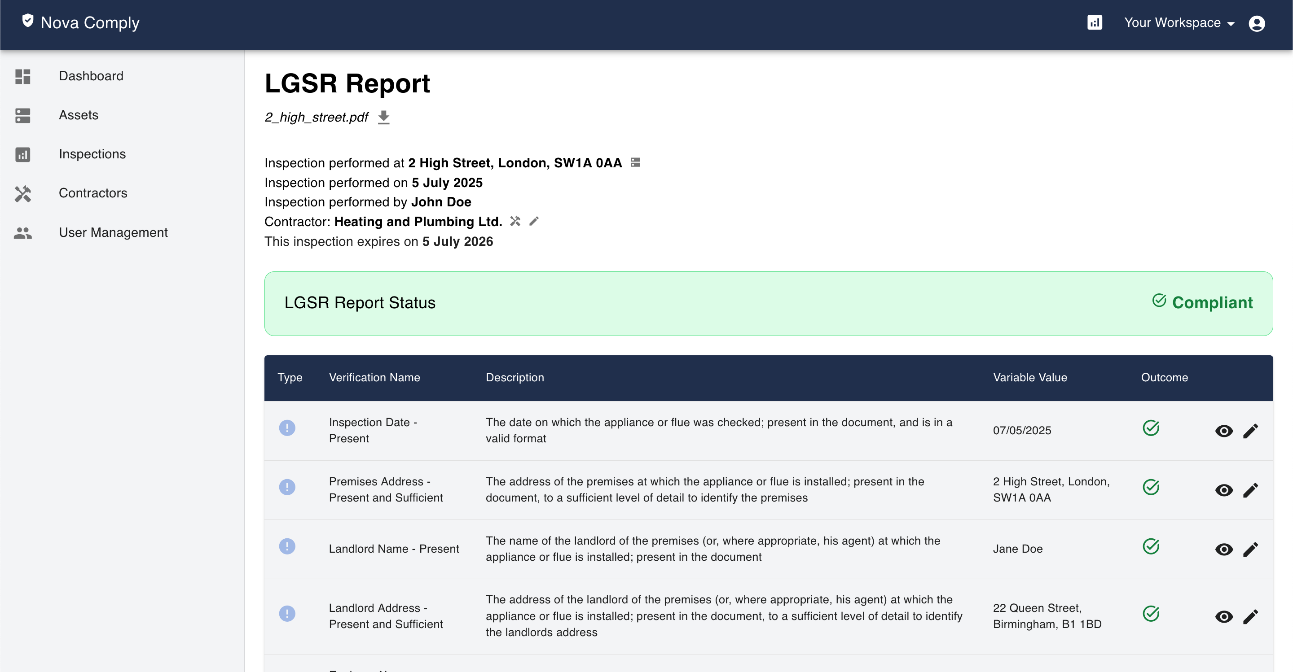This screenshot has height=672, width=1293.
Task: Select the Assets sidebar icon
Action: pyautogui.click(x=22, y=115)
